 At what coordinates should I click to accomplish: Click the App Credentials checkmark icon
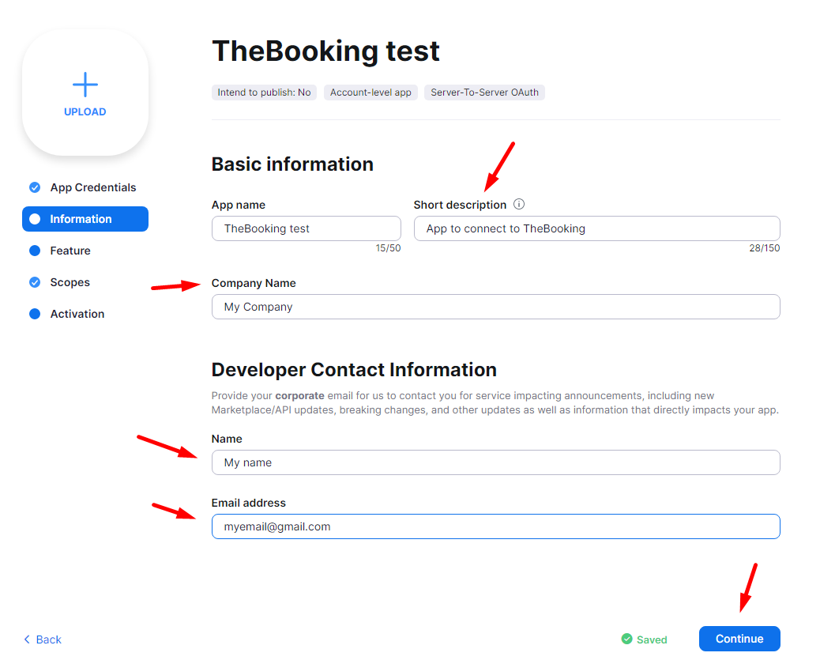point(35,187)
